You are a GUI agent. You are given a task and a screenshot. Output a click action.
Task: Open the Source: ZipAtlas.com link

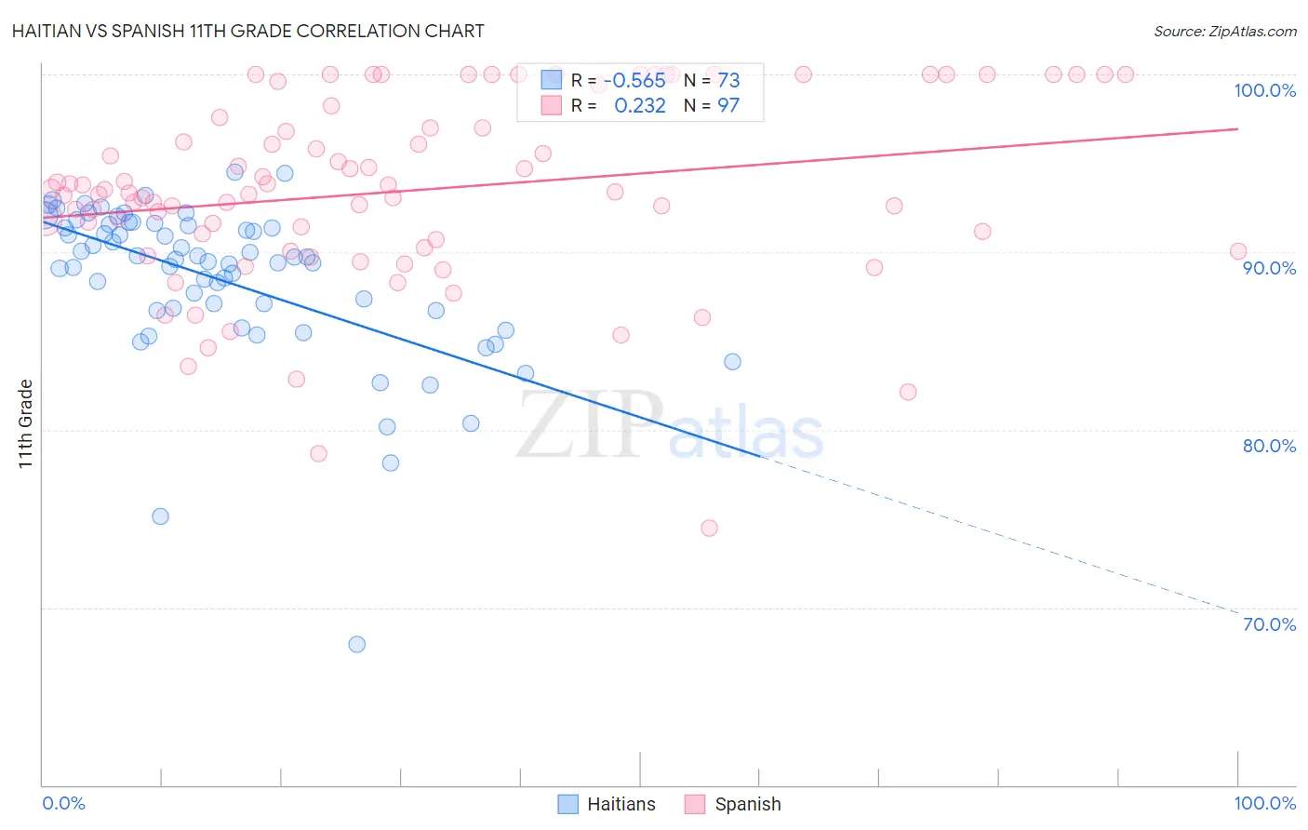point(1225,31)
